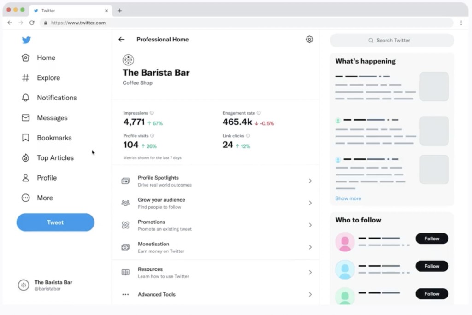This screenshot has width=472, height=315.
Task: Click the Profile person icon
Action: [x=26, y=178]
